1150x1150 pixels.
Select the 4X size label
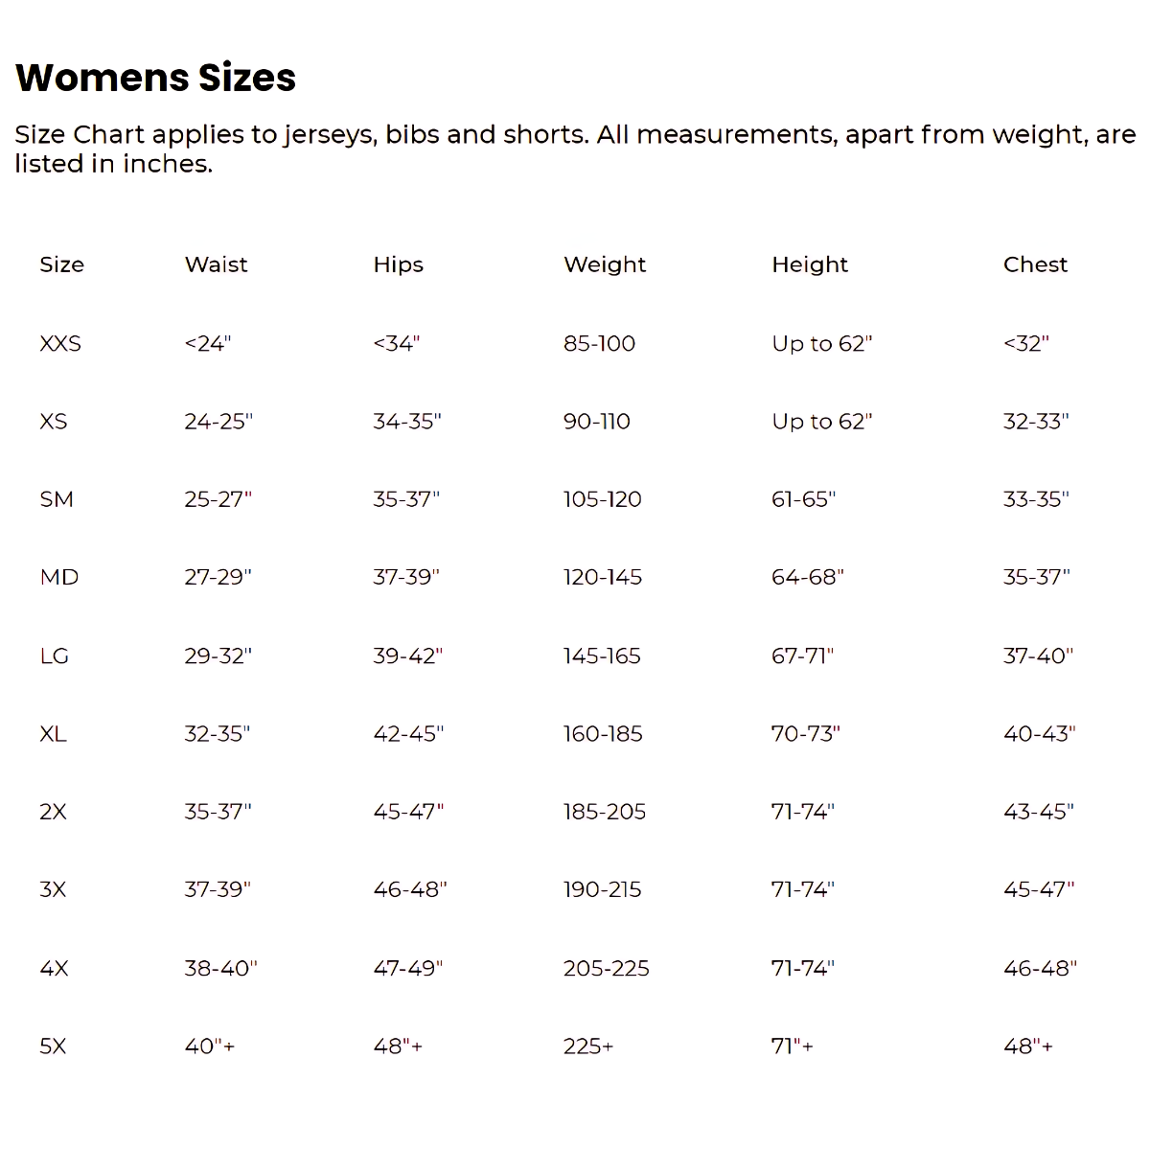point(55,968)
